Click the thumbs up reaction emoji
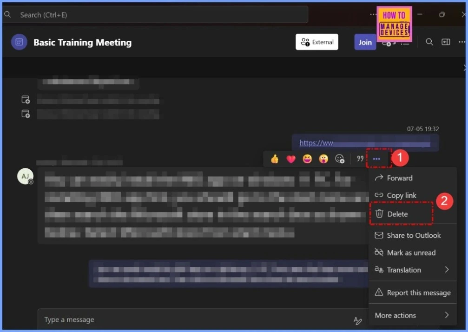The width and height of the screenshot is (468, 332). click(x=275, y=159)
